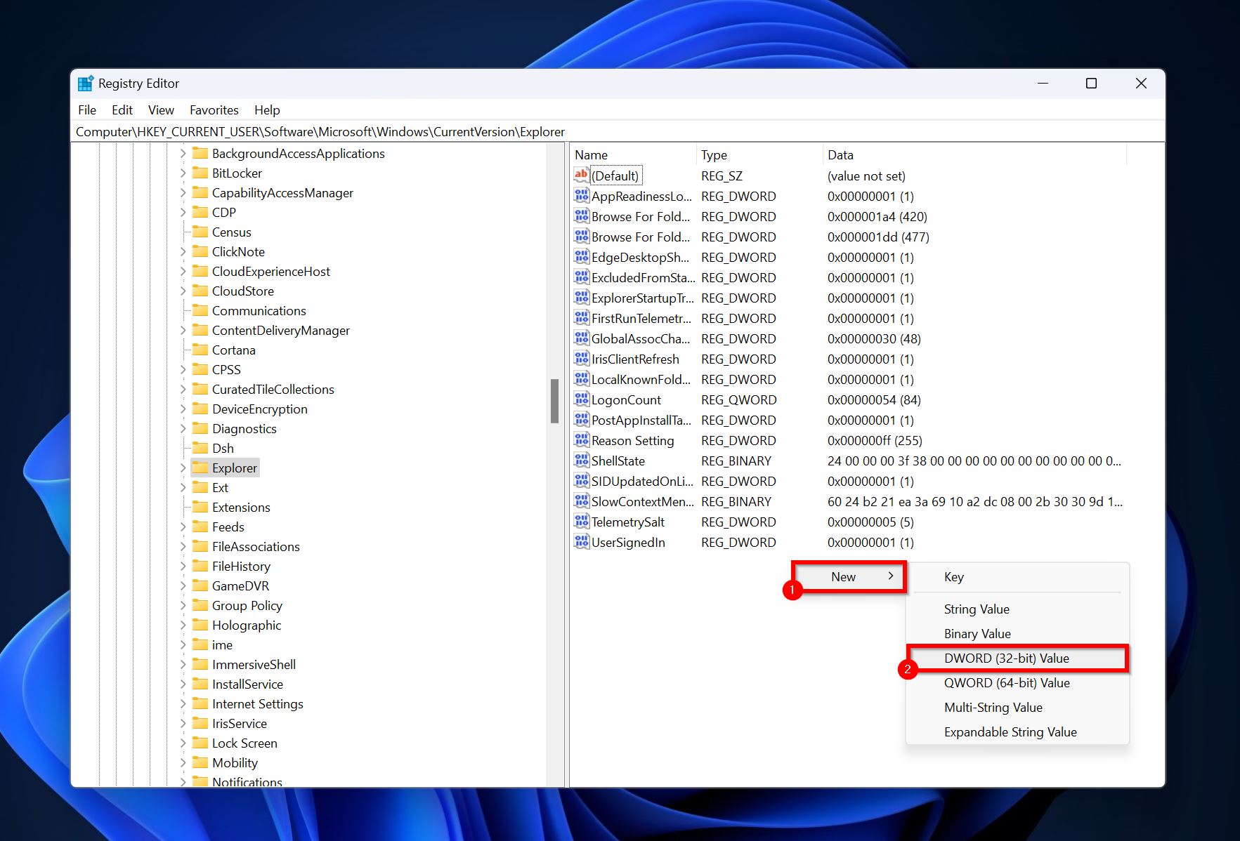Click the BitLocker folder icon
Image resolution: width=1240 pixels, height=841 pixels.
[200, 173]
